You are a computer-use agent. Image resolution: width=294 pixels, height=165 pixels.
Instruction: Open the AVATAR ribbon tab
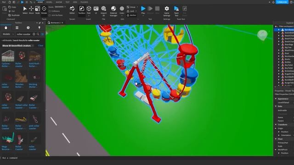pos(59,2)
